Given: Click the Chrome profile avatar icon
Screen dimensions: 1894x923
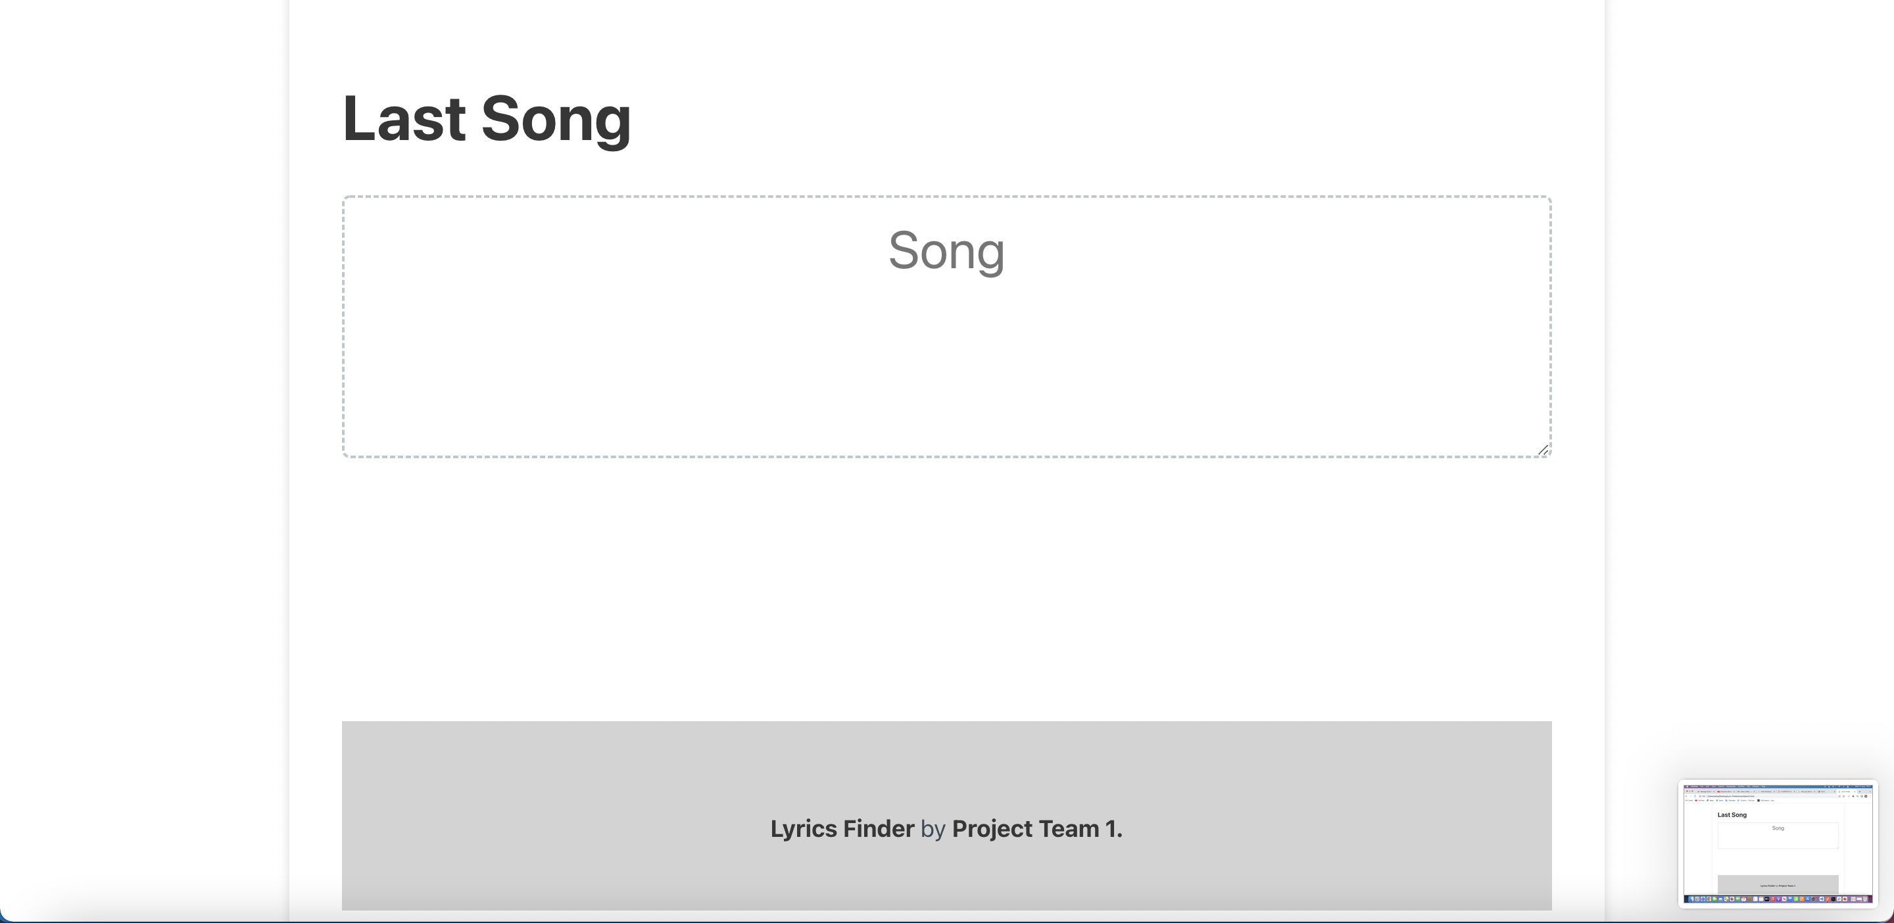Looking at the screenshot, I should tap(1865, 797).
